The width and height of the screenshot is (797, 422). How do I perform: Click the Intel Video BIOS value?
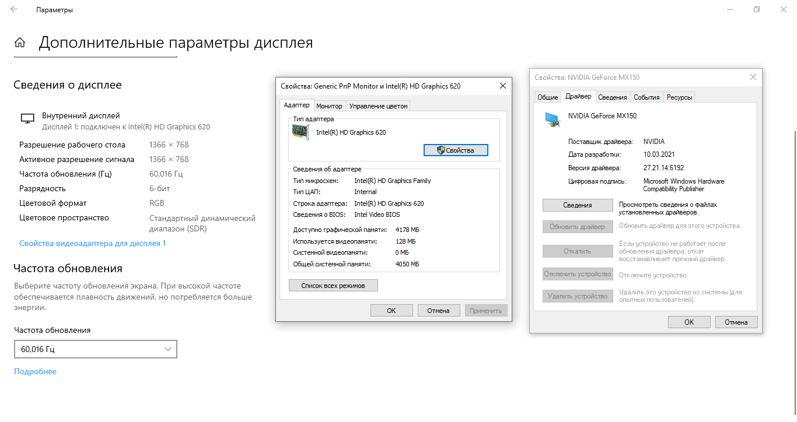378,214
